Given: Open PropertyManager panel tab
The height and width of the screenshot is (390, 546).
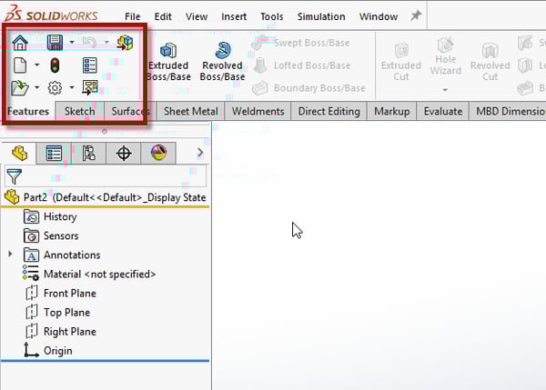Looking at the screenshot, I should [54, 153].
